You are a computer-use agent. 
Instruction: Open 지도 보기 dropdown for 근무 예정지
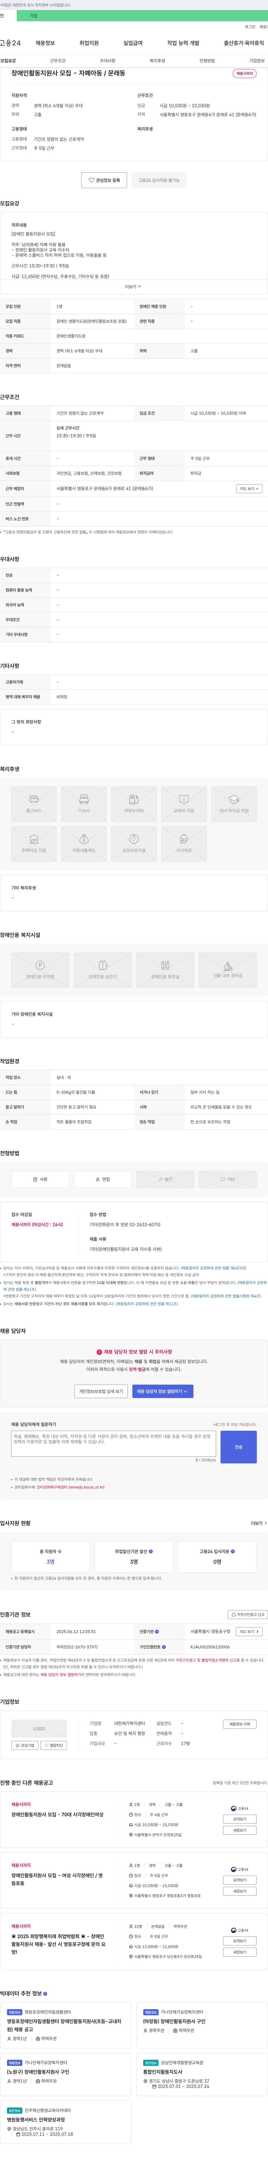point(250,488)
